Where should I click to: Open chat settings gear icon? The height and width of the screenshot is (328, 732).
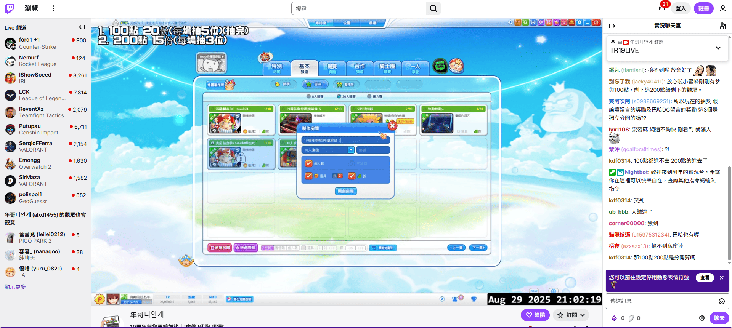(701, 318)
